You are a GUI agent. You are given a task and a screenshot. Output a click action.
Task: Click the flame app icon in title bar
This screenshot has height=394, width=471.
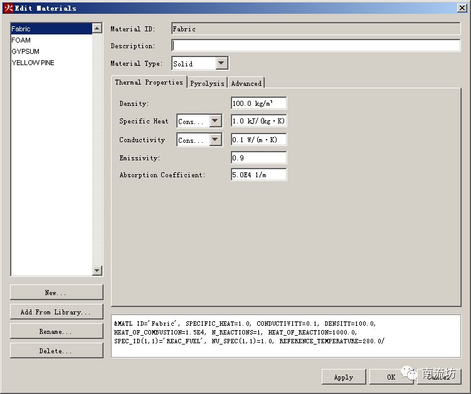[x=8, y=8]
